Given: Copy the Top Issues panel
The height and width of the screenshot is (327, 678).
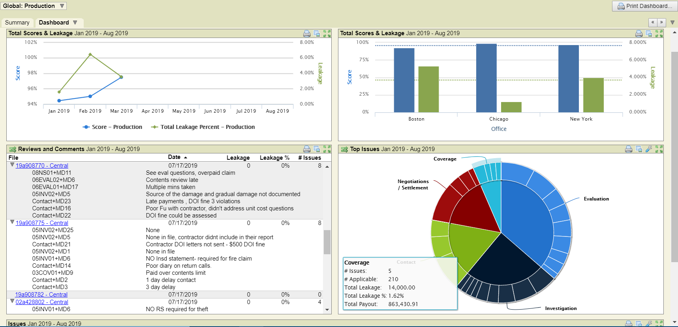Looking at the screenshot, I should (639, 149).
